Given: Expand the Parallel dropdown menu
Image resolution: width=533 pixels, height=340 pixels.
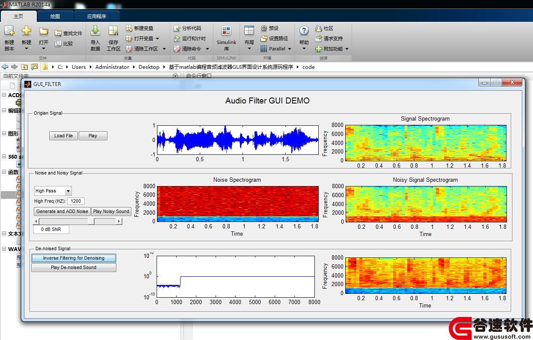Looking at the screenshot, I should click(x=290, y=49).
